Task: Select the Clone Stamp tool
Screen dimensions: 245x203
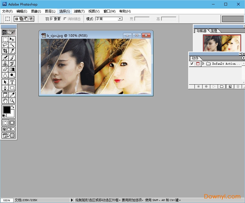Action: (x=5, y=63)
